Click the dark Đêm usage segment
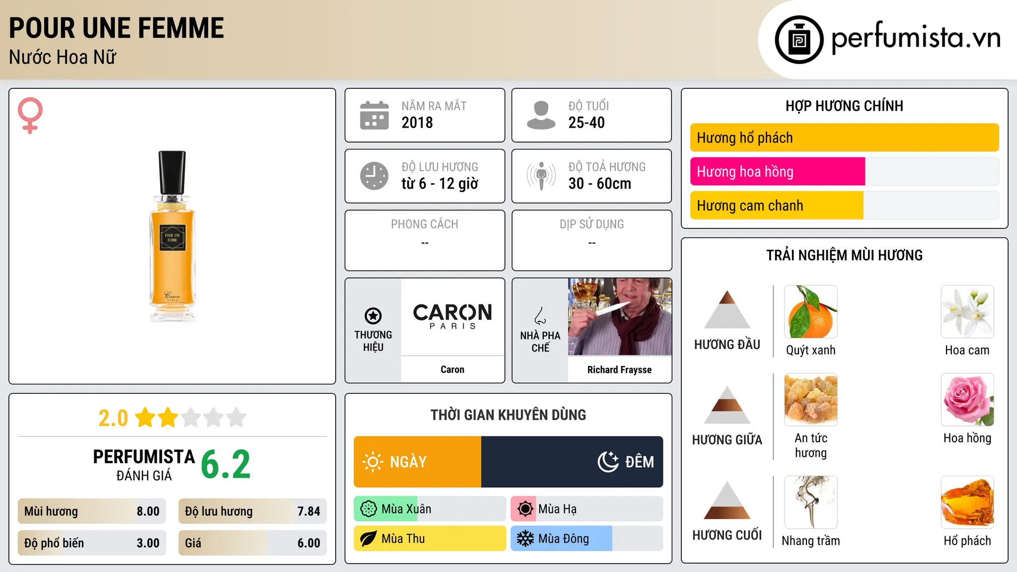This screenshot has width=1017, height=572. click(x=572, y=462)
